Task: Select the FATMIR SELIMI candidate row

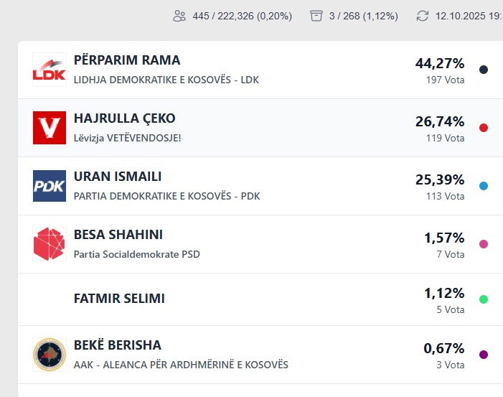Action: [x=119, y=299]
